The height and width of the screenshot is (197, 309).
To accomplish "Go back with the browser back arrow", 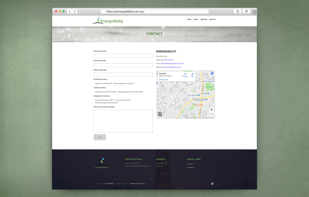I will tap(70, 12).
